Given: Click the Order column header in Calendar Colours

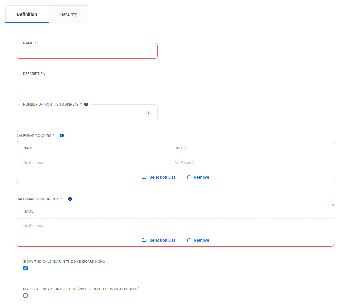Looking at the screenshot, I should pos(180,148).
